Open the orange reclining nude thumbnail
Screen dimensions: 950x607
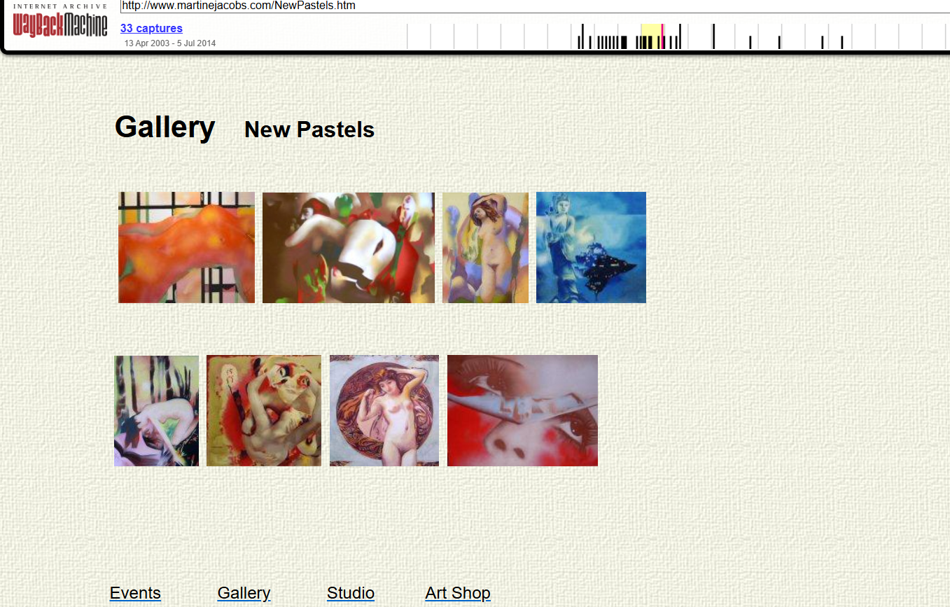(x=186, y=248)
